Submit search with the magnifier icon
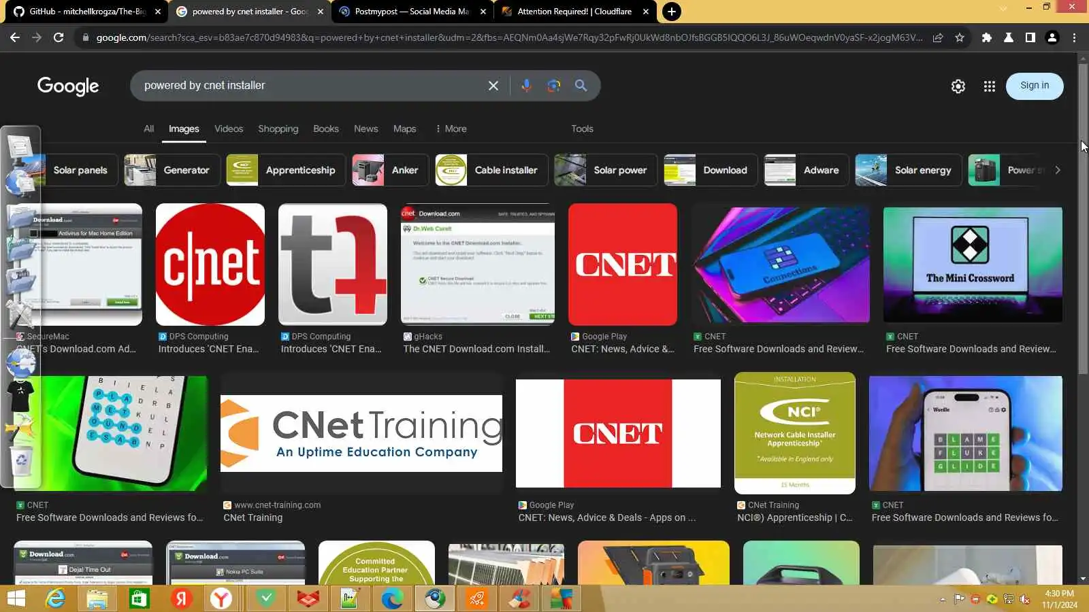 [x=581, y=86]
